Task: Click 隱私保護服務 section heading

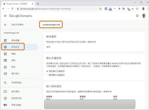Action: (x=54, y=58)
